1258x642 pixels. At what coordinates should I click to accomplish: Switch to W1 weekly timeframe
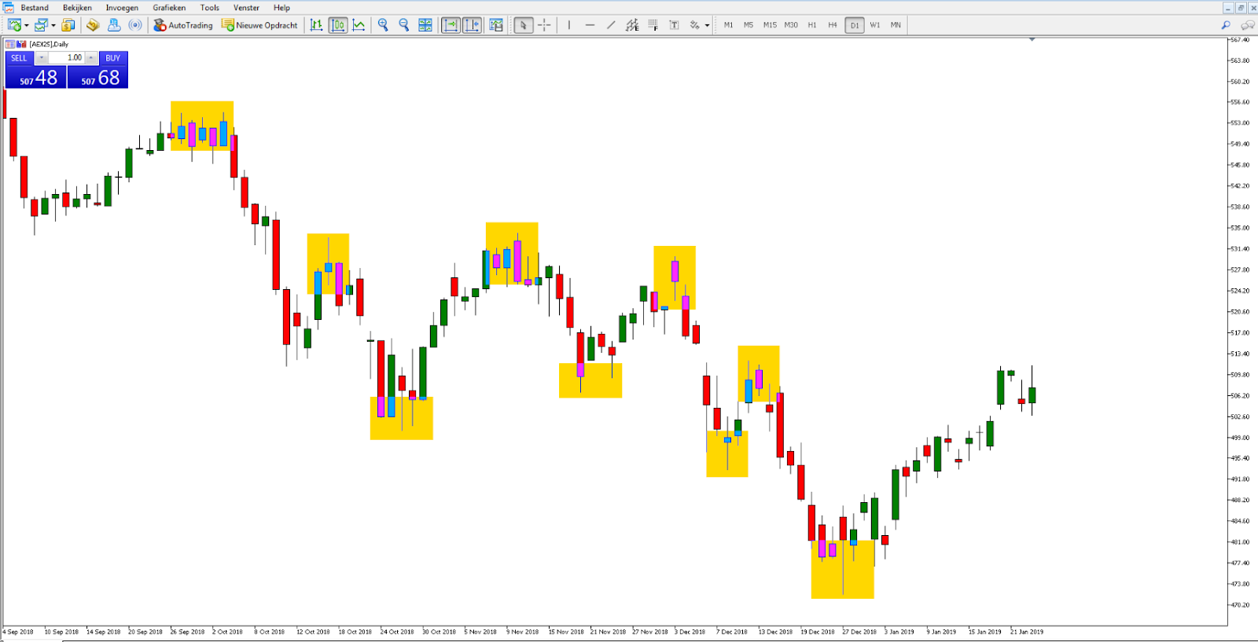click(875, 25)
